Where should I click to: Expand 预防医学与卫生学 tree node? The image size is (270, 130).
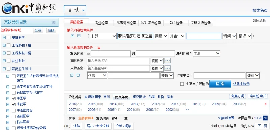[8, 93]
